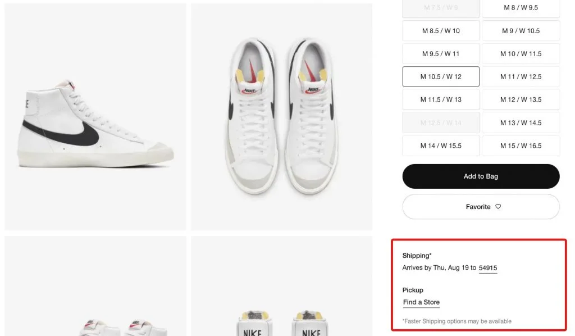
Task: Open the side-view shoe product image
Action: click(95, 117)
